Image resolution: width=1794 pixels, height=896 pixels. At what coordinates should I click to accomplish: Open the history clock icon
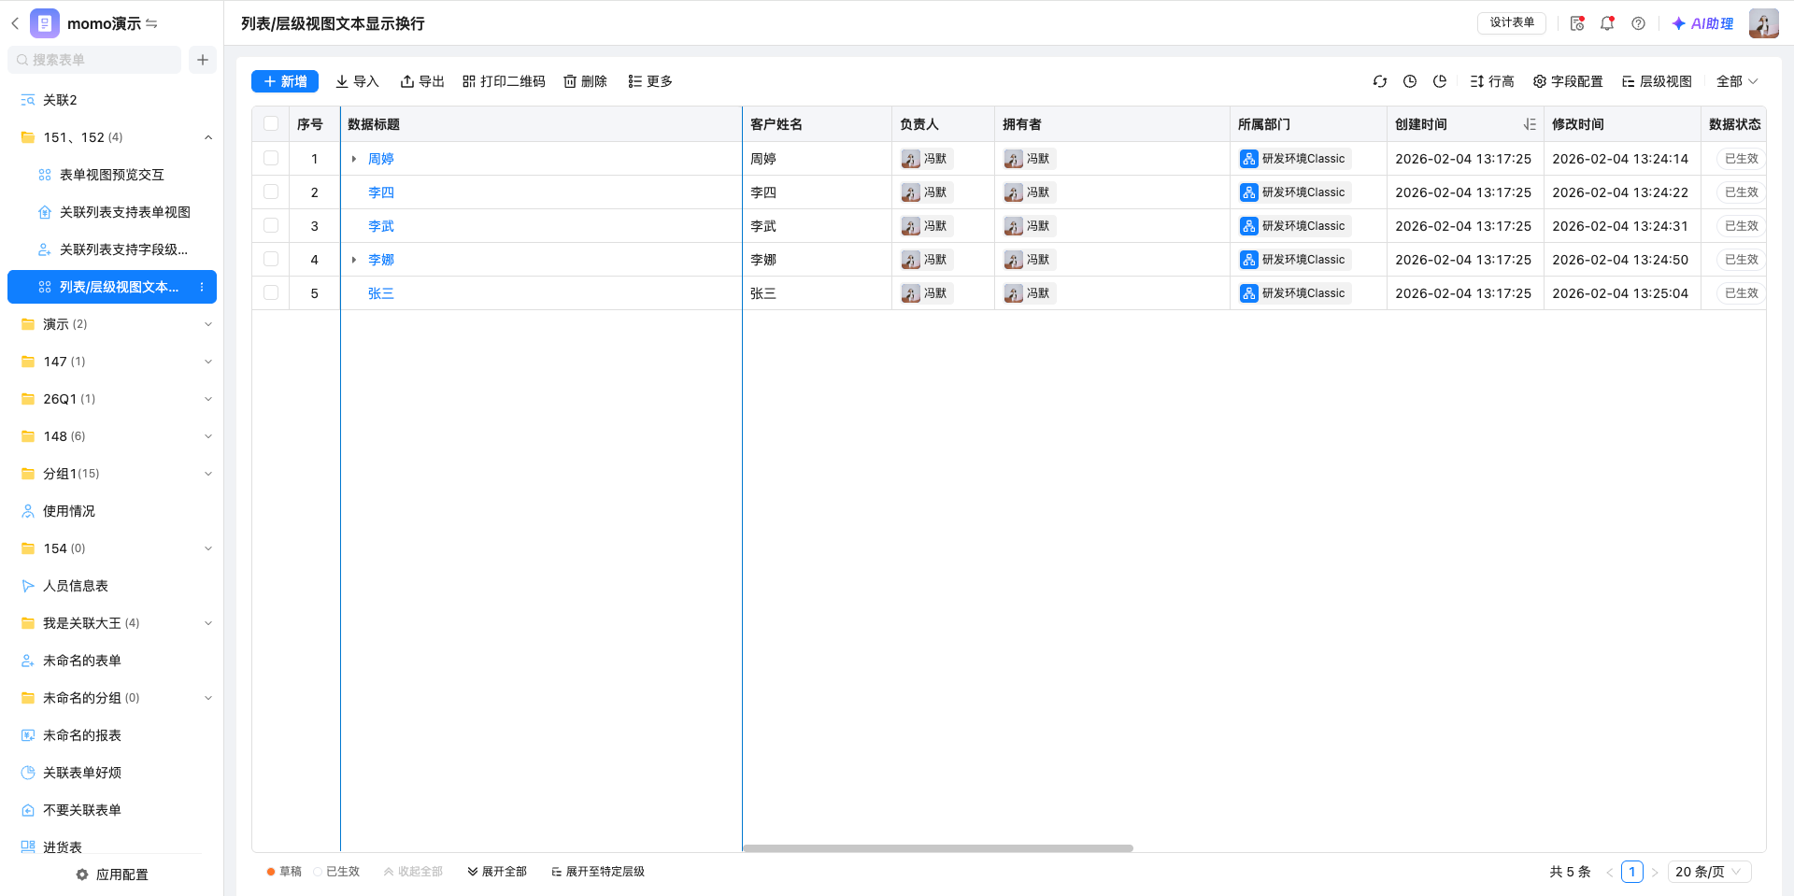1410,81
